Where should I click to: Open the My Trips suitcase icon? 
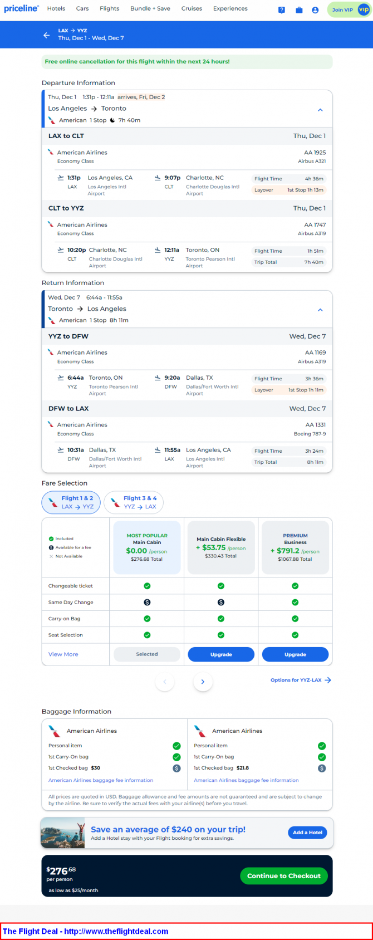299,10
